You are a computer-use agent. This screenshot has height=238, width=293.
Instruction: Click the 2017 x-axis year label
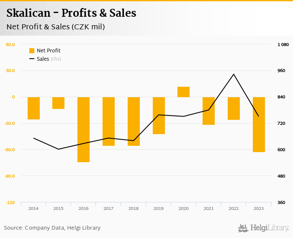[108, 208]
